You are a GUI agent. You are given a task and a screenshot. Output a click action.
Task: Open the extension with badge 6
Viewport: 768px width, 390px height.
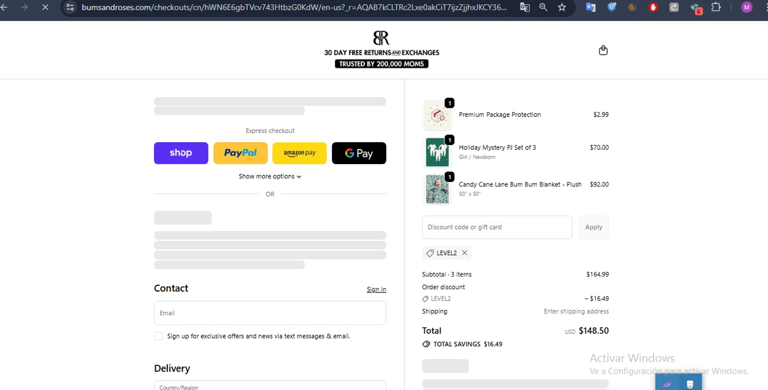[696, 8]
